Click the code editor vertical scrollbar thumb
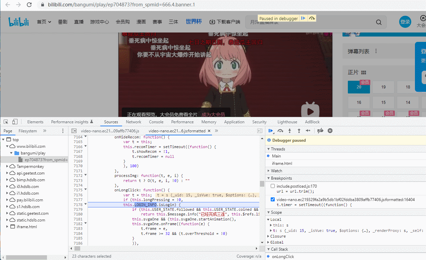This screenshot has height=260, width=426. [262, 184]
